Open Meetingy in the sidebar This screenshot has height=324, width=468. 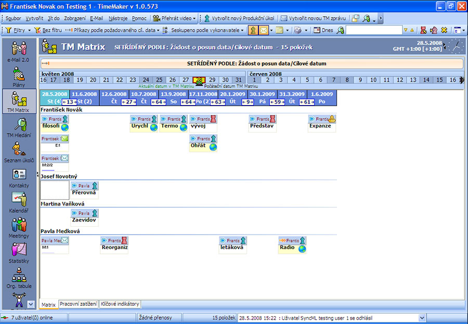[x=19, y=227]
